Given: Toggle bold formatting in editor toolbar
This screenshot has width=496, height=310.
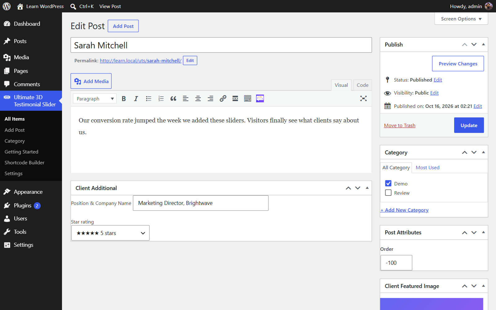Looking at the screenshot, I should coord(124,99).
